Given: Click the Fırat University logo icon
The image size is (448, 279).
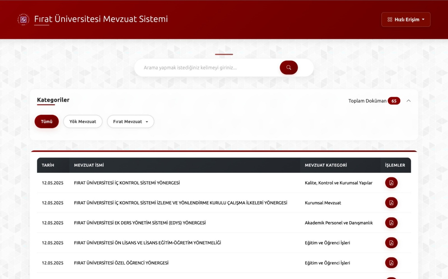Looking at the screenshot, I should [x=24, y=20].
